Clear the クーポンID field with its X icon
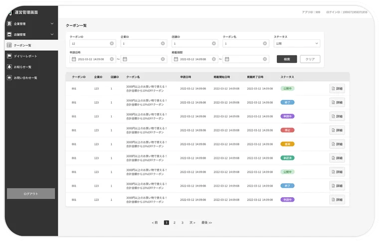Image resolution: width=379 pixels, height=242 pixels. pyautogui.click(x=112, y=44)
